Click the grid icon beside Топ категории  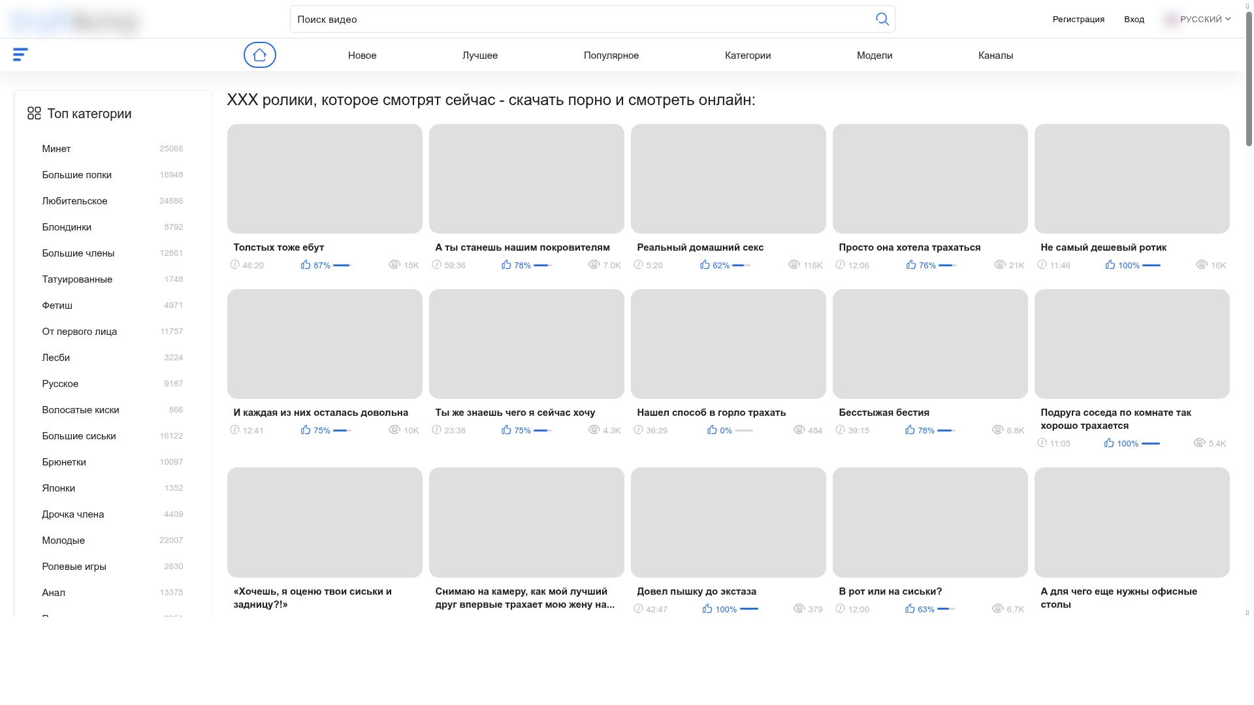pyautogui.click(x=34, y=114)
